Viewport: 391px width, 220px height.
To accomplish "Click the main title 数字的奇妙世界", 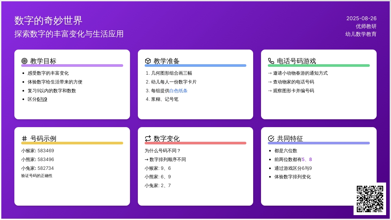I will (49, 21).
